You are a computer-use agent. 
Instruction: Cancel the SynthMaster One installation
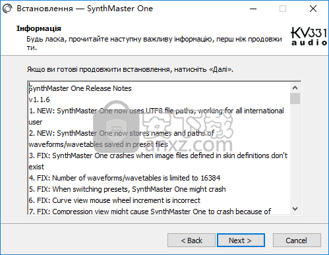click(x=297, y=241)
